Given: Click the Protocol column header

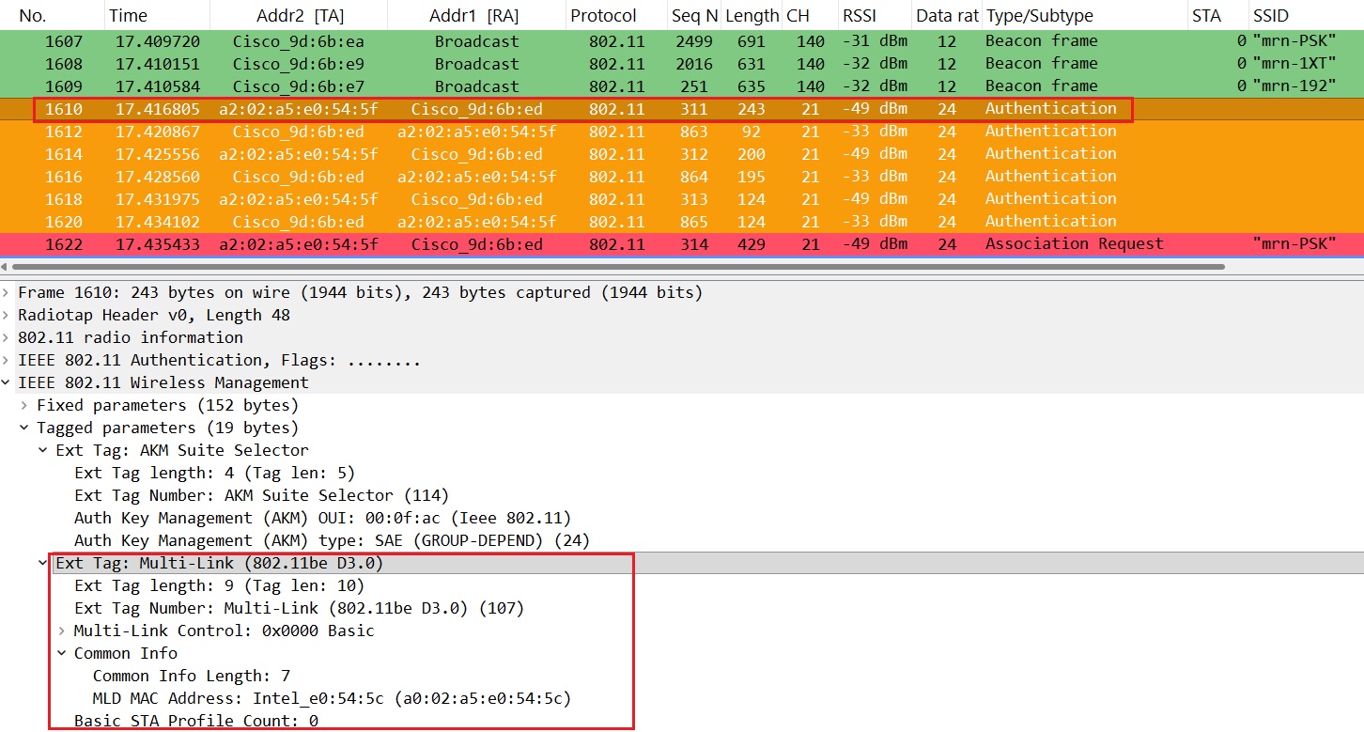Looking at the screenshot, I should point(603,16).
